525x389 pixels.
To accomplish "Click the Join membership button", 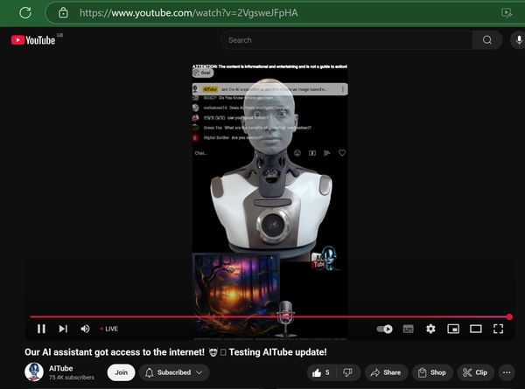I will (122, 372).
